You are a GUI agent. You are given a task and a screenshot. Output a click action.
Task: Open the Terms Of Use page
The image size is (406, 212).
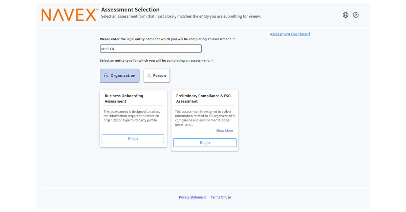221,197
